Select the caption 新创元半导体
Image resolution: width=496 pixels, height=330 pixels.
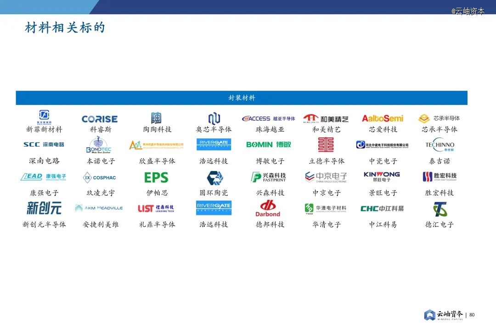click(44, 225)
